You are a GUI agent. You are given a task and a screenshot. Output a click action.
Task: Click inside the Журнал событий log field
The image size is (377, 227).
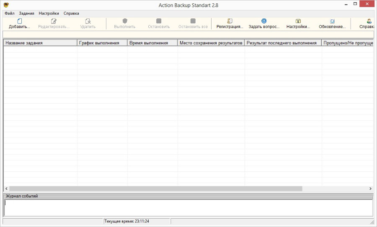point(188,208)
